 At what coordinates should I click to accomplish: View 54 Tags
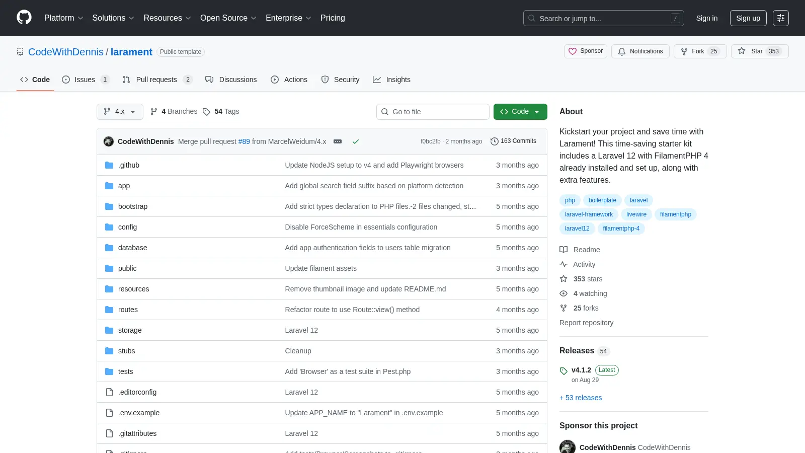coord(221,112)
